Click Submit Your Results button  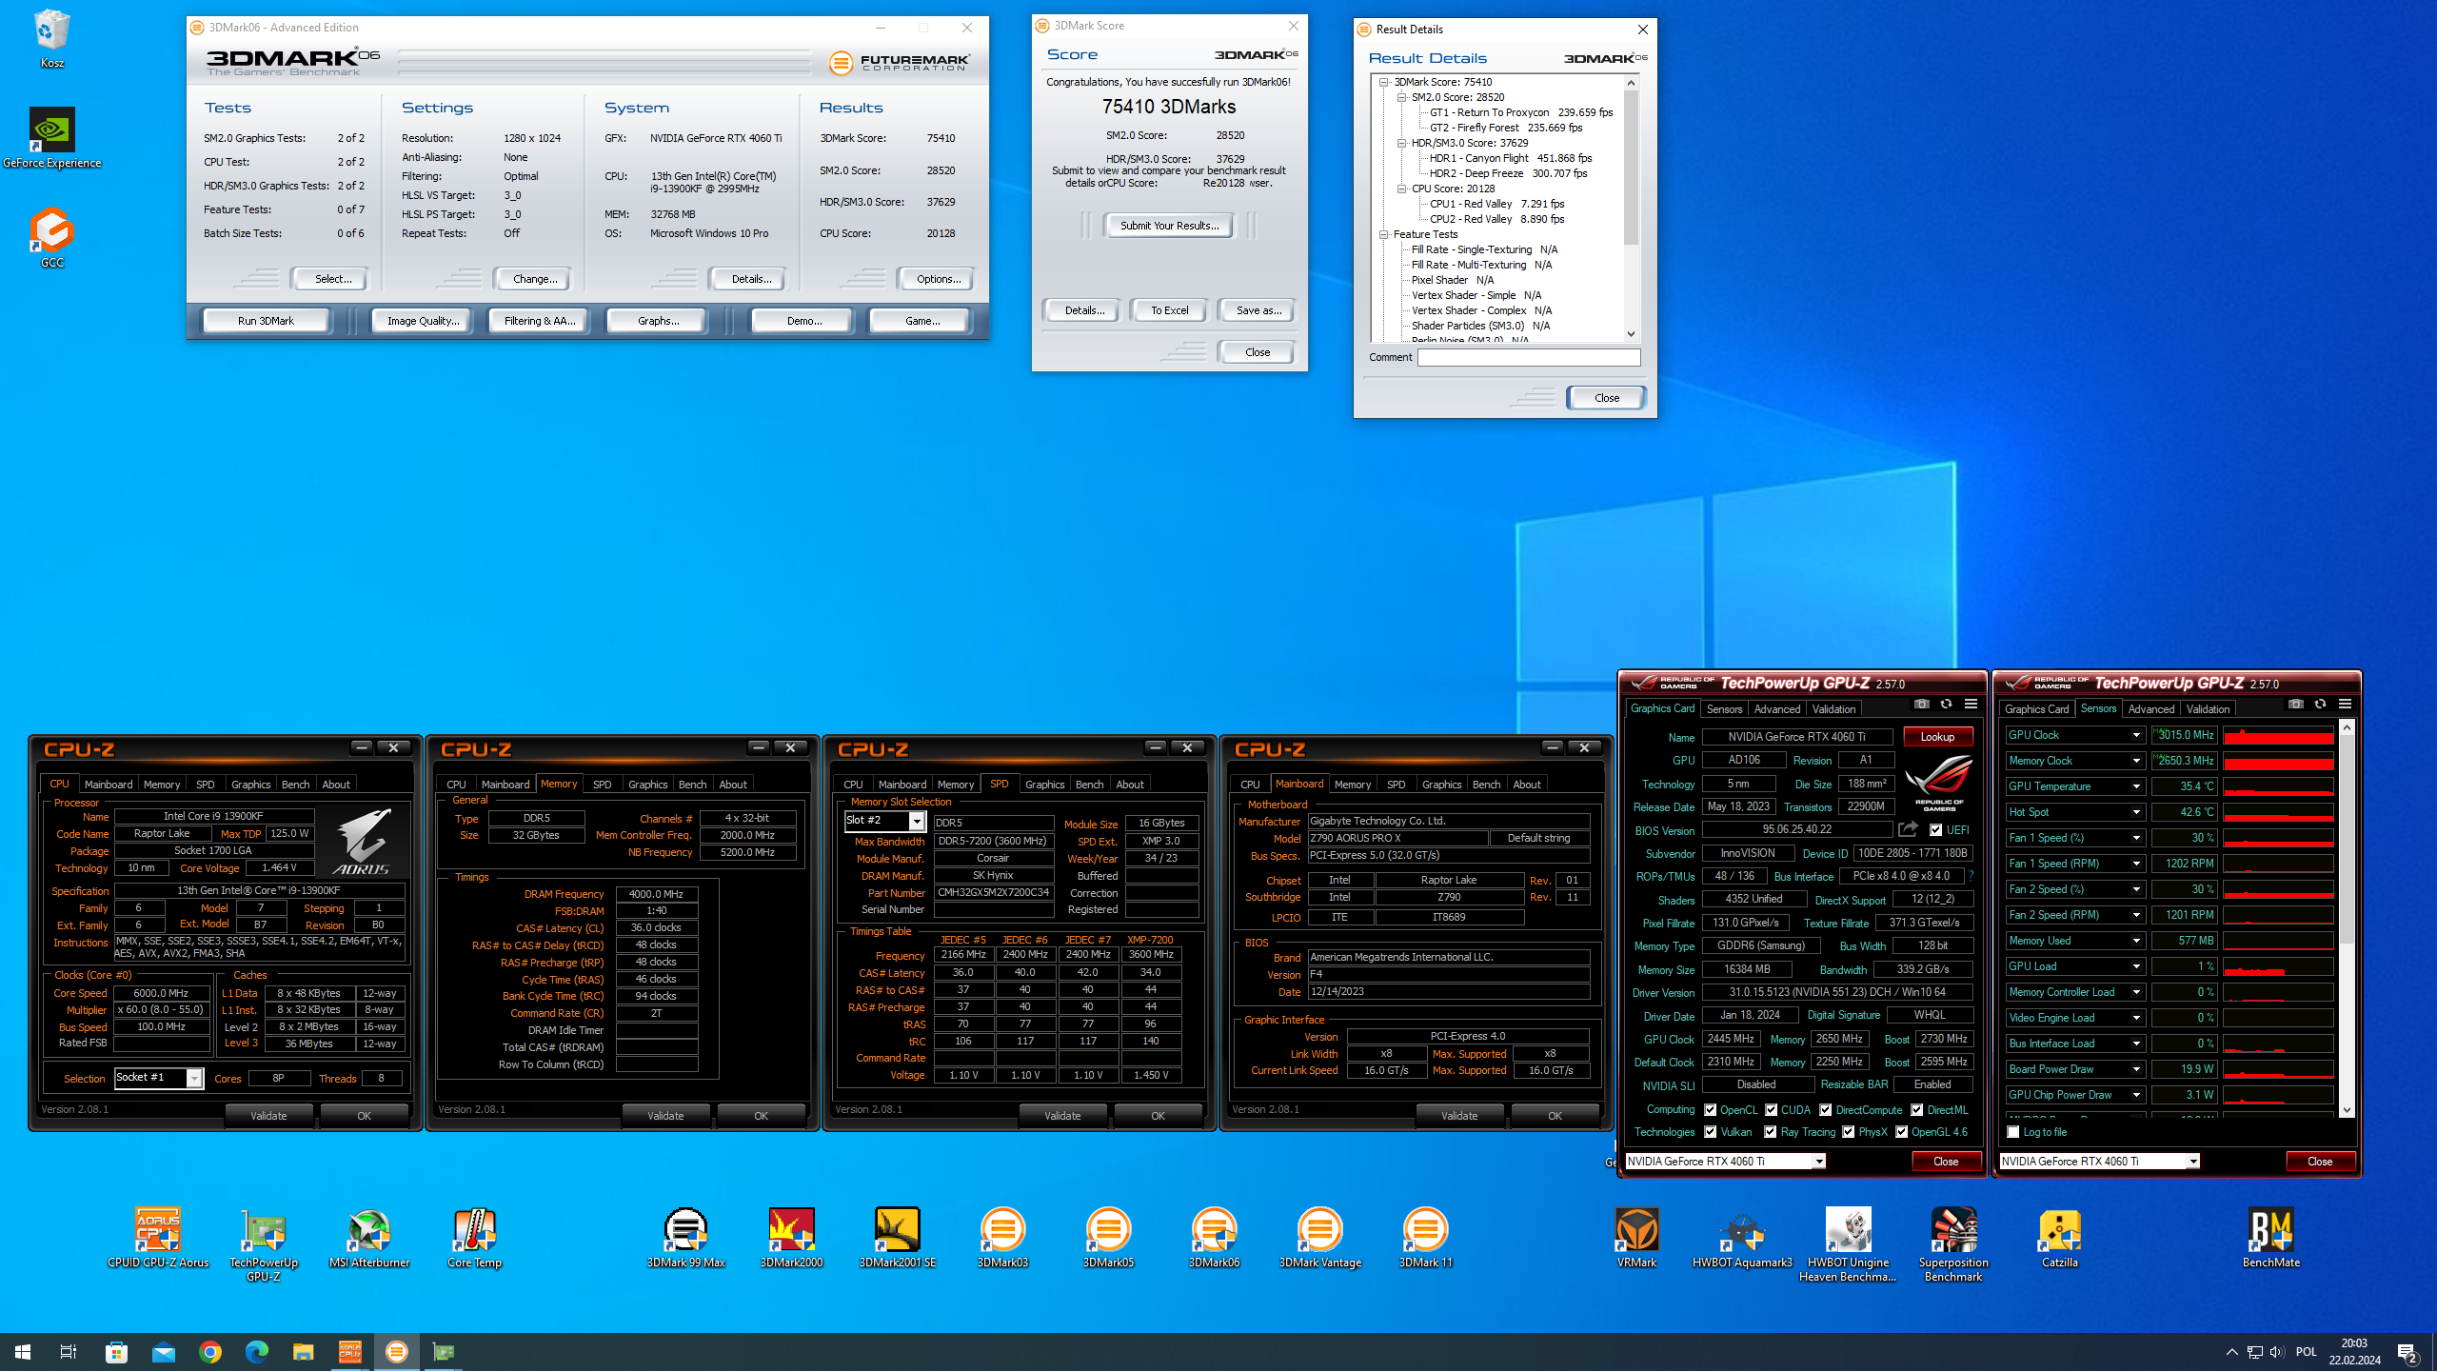[1168, 226]
